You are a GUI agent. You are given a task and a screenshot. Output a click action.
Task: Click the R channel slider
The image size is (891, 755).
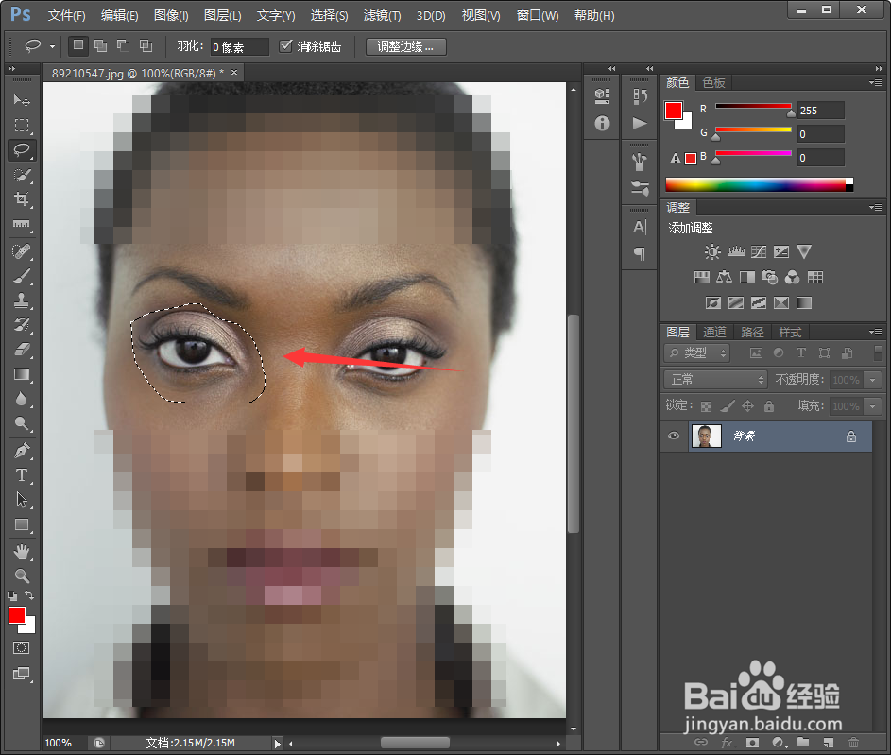(x=753, y=108)
